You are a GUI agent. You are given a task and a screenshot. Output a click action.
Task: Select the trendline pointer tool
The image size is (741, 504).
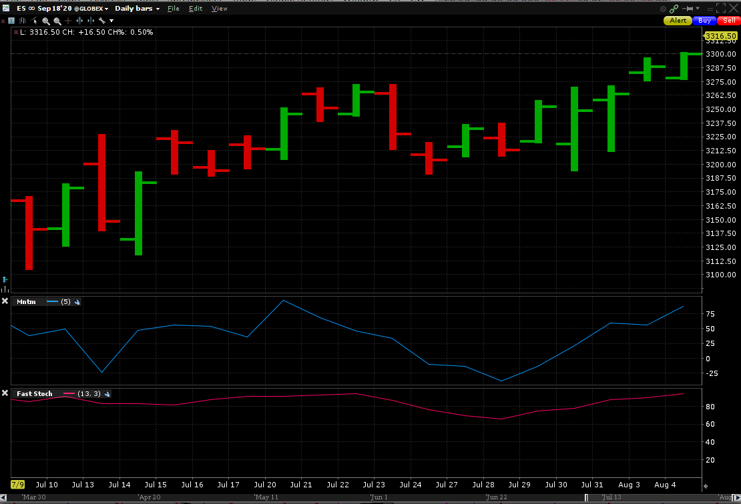[34, 21]
